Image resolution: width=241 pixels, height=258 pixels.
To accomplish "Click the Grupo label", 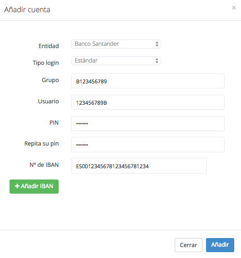I will 50,80.
